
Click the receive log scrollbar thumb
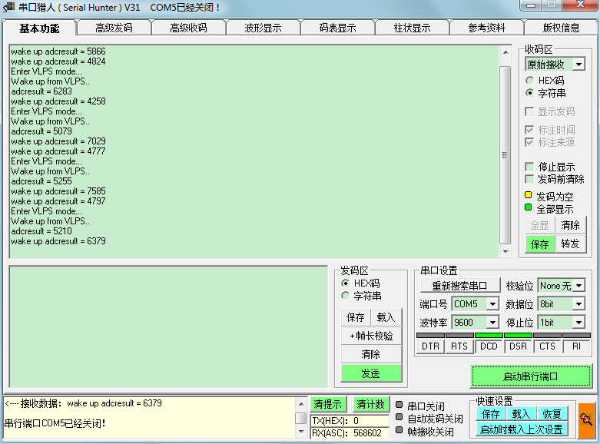tap(506, 154)
